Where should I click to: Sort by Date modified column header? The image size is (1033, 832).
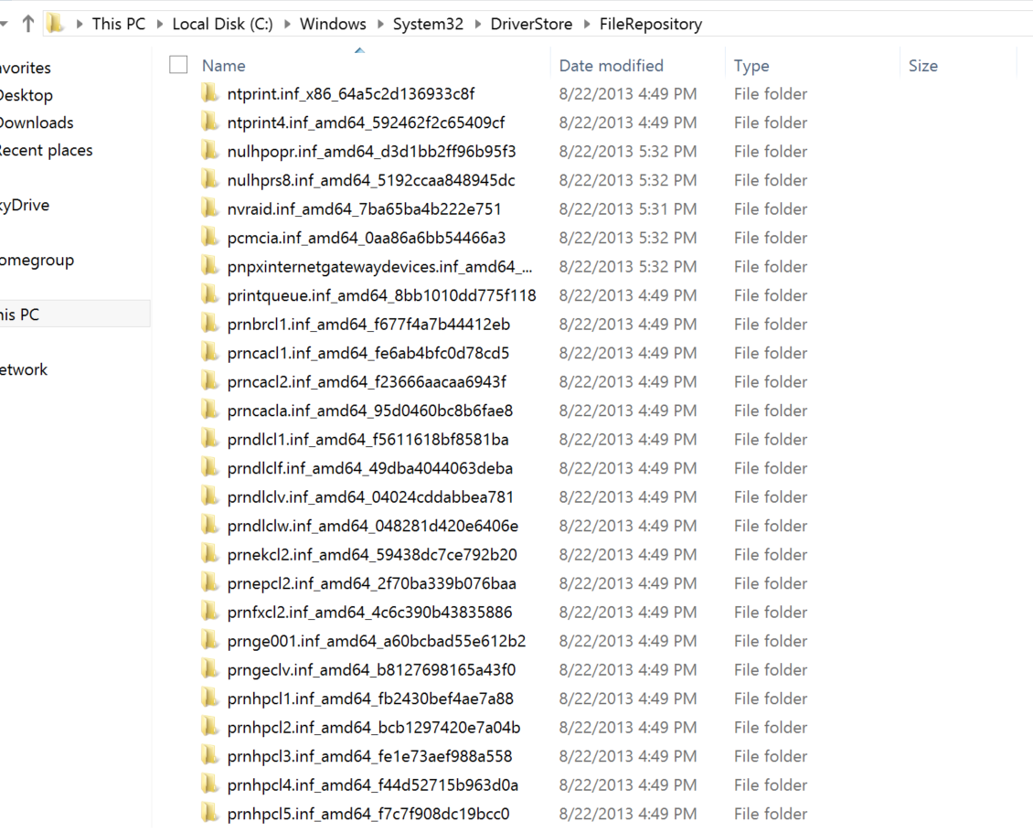[x=611, y=66]
